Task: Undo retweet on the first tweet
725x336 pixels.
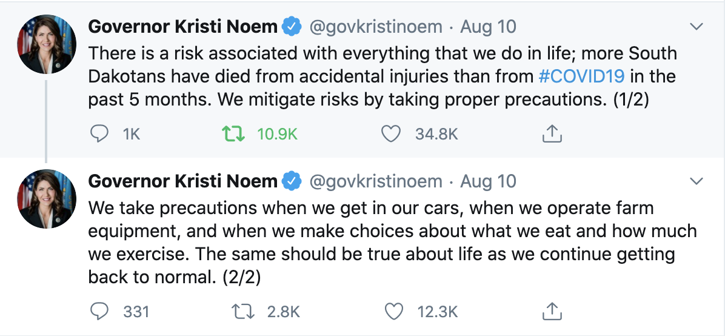Action: pyautogui.click(x=233, y=134)
